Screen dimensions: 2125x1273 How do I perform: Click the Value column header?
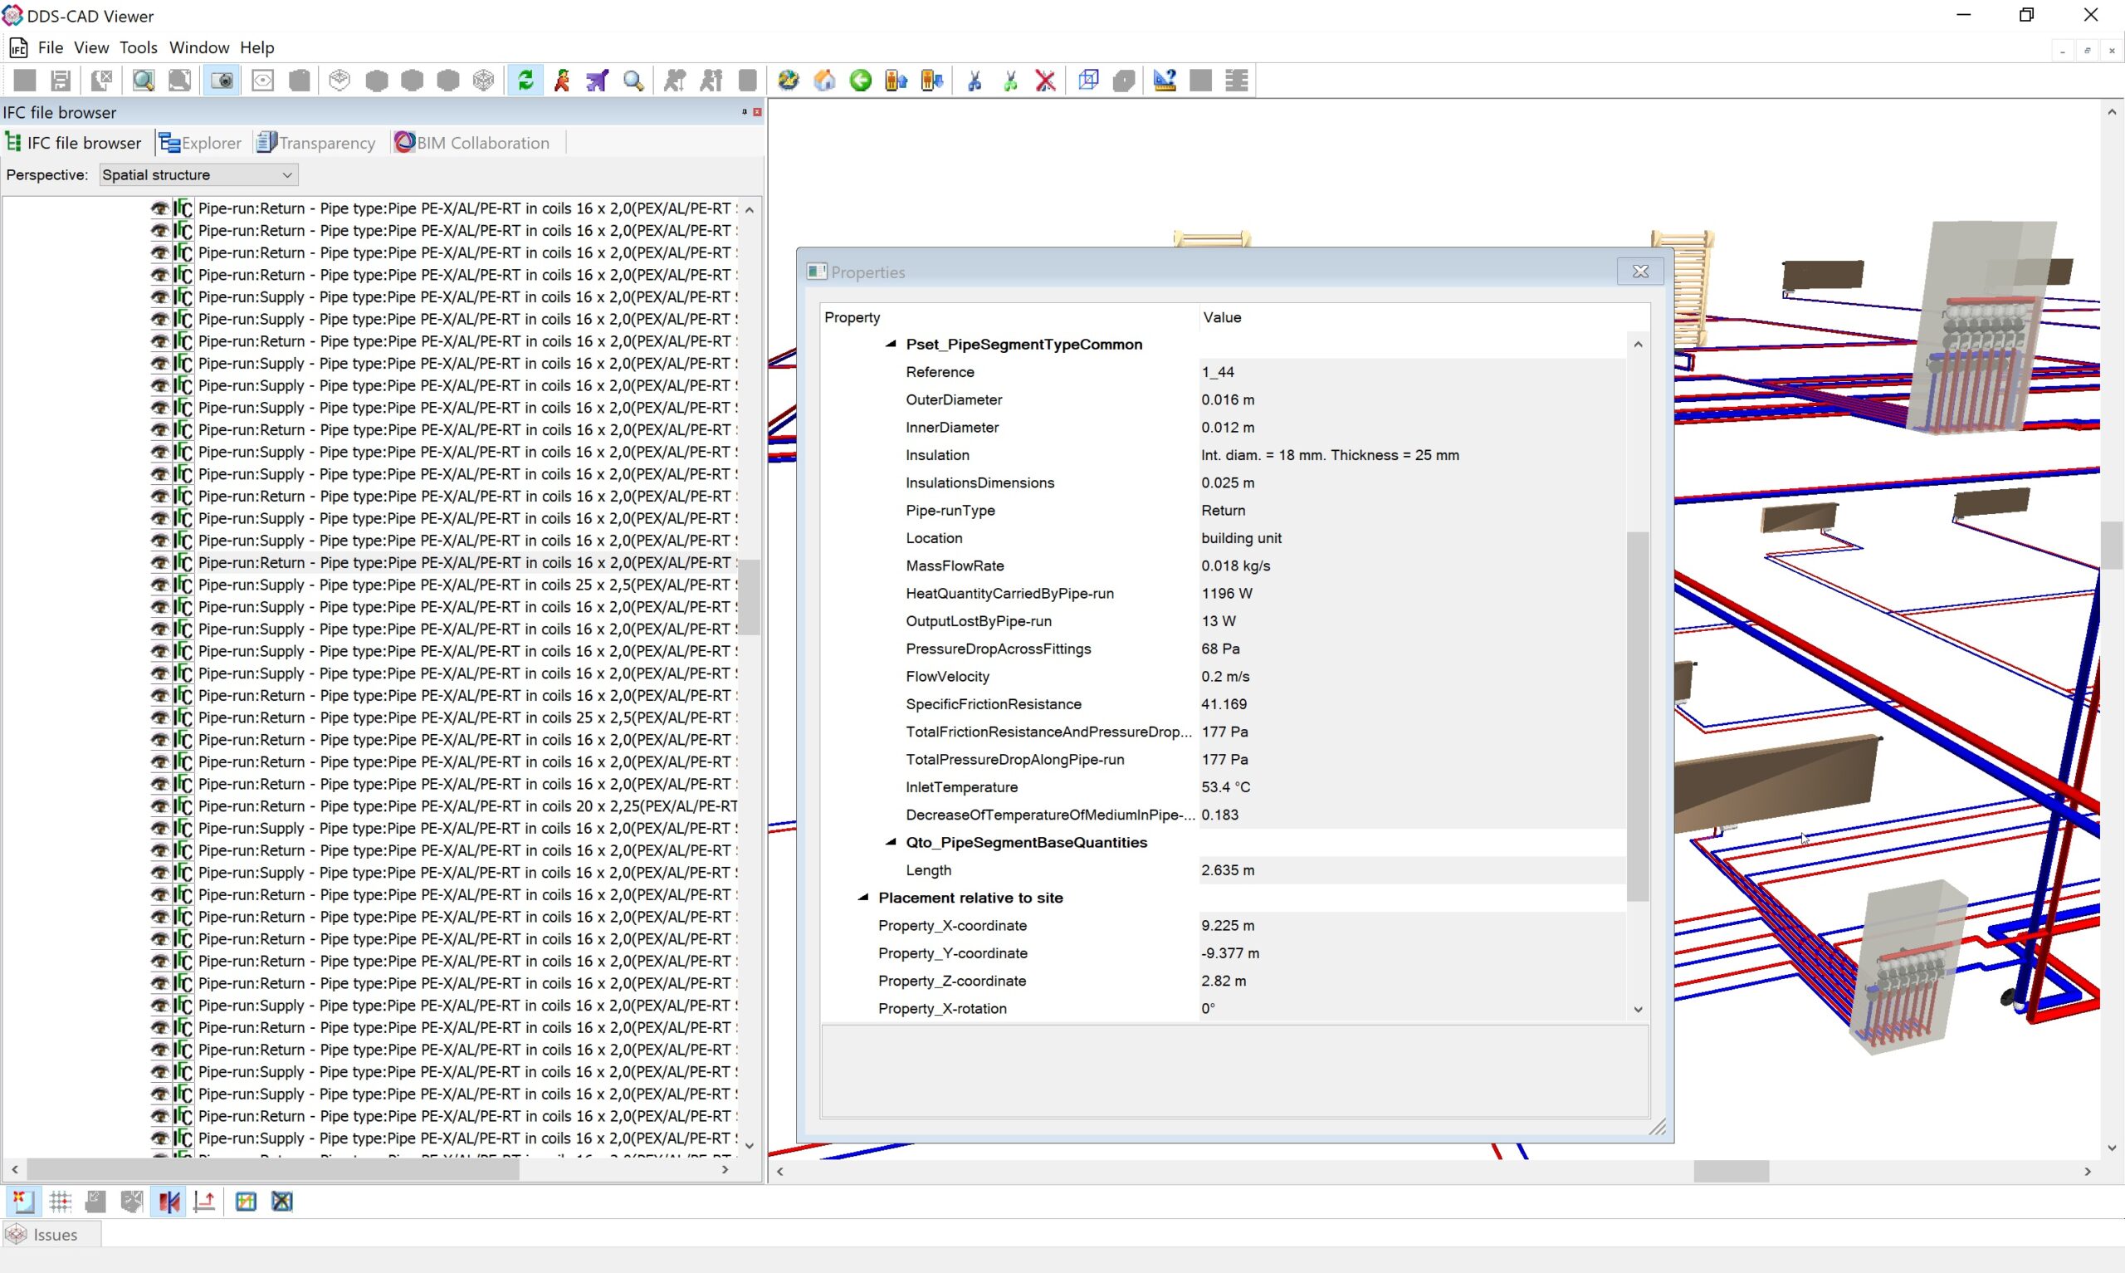(x=1423, y=317)
